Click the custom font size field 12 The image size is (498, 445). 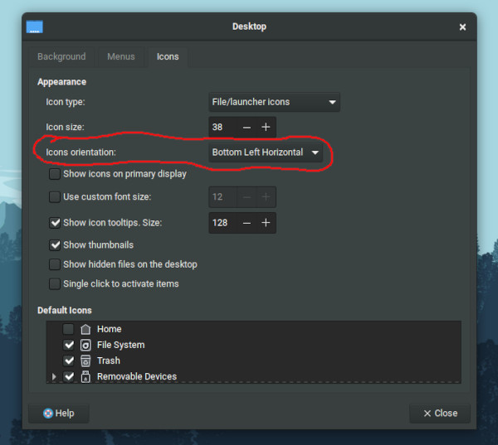[x=223, y=197]
